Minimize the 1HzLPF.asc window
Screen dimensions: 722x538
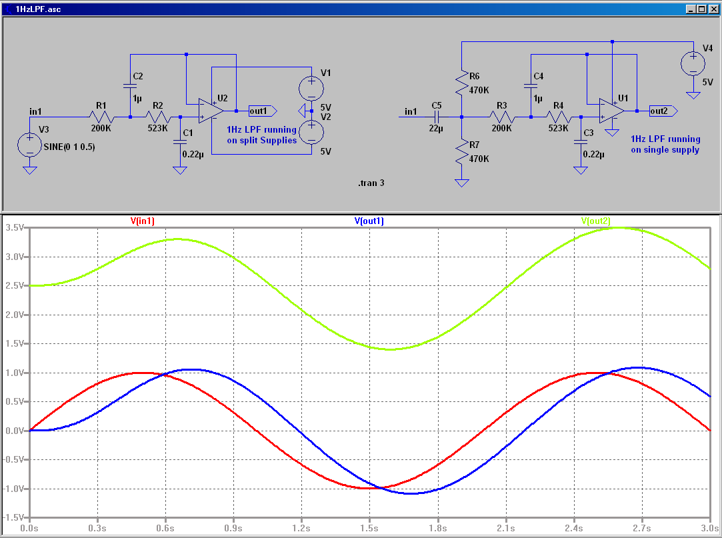point(691,9)
